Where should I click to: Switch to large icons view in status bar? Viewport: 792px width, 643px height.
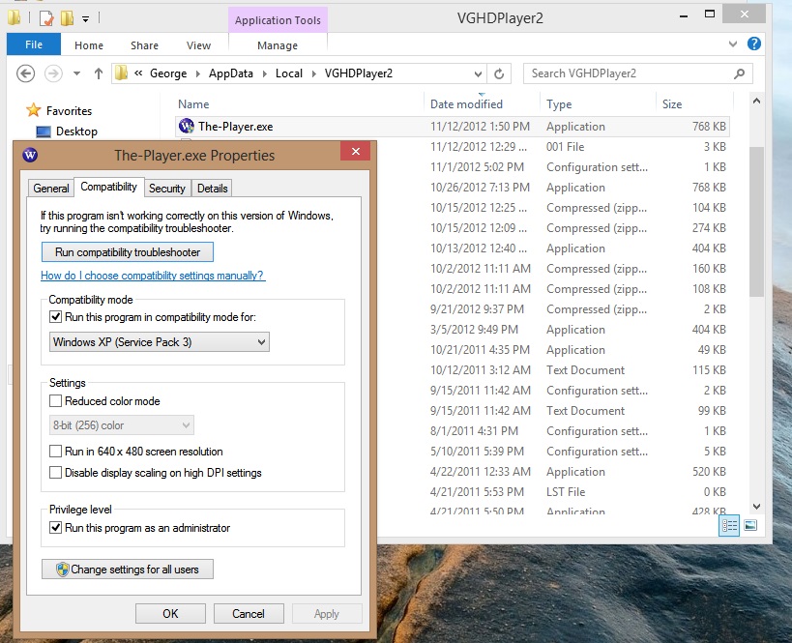coord(750,525)
